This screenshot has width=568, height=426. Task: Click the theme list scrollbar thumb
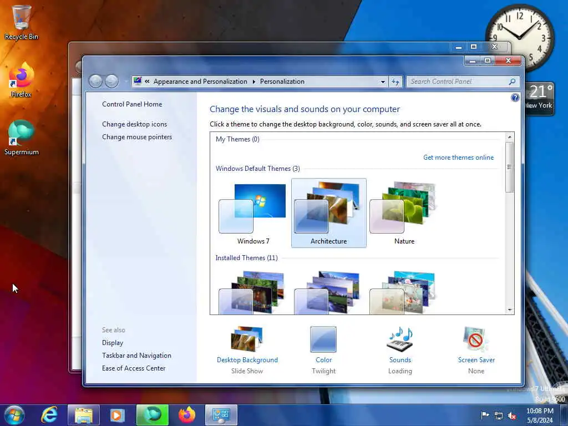tap(509, 167)
